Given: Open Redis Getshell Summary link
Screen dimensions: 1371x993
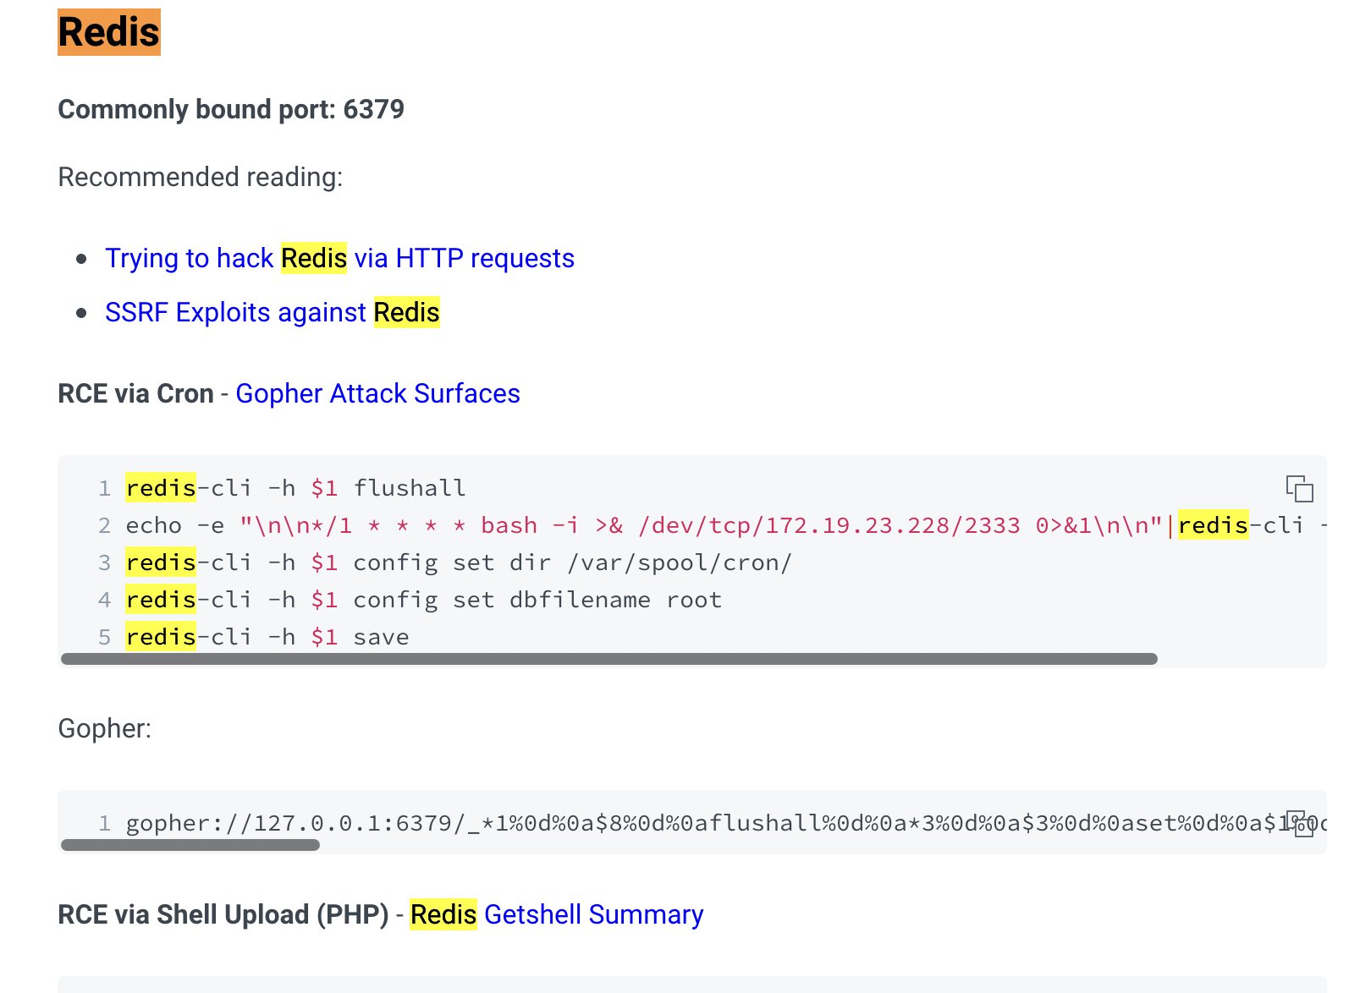Looking at the screenshot, I should click(x=557, y=914).
